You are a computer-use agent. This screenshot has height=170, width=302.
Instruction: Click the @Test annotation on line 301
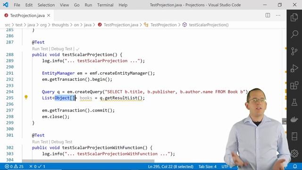(x=38, y=135)
